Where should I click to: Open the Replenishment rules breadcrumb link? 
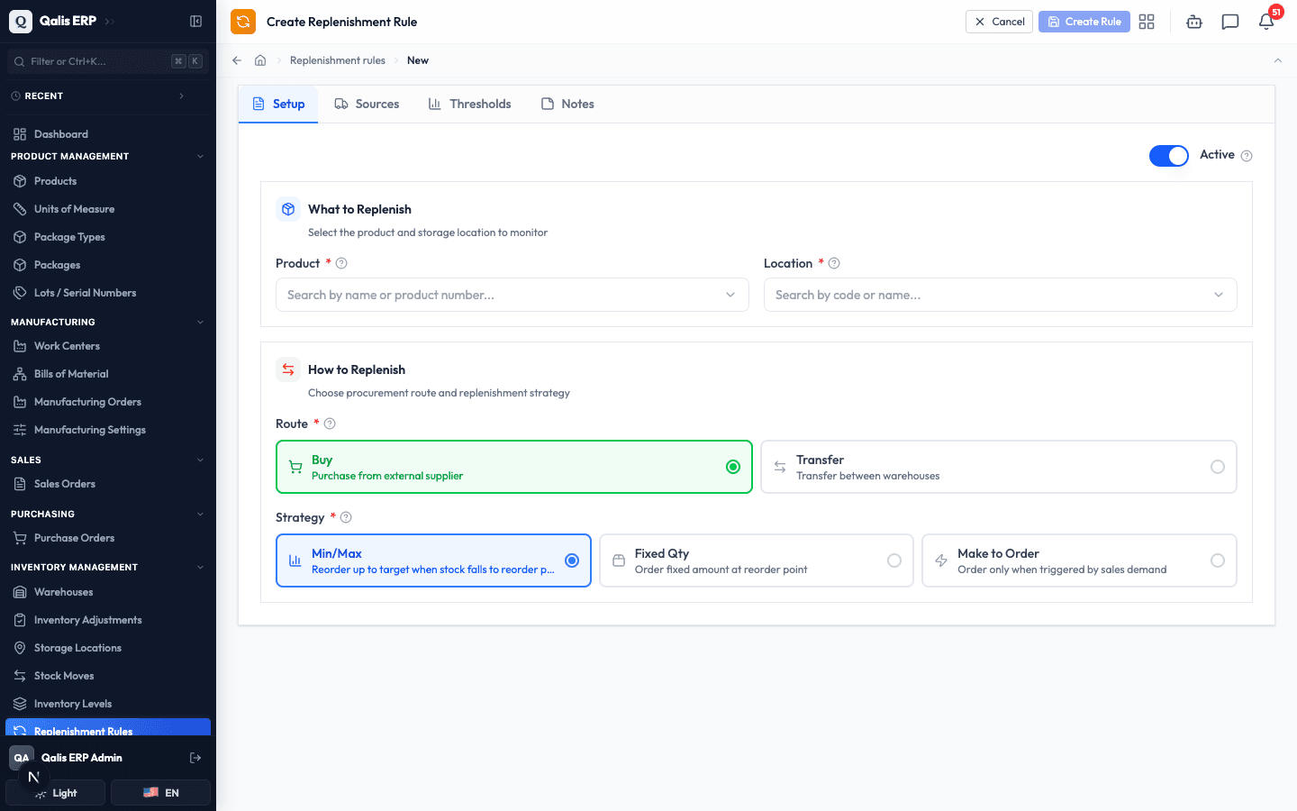(338, 60)
